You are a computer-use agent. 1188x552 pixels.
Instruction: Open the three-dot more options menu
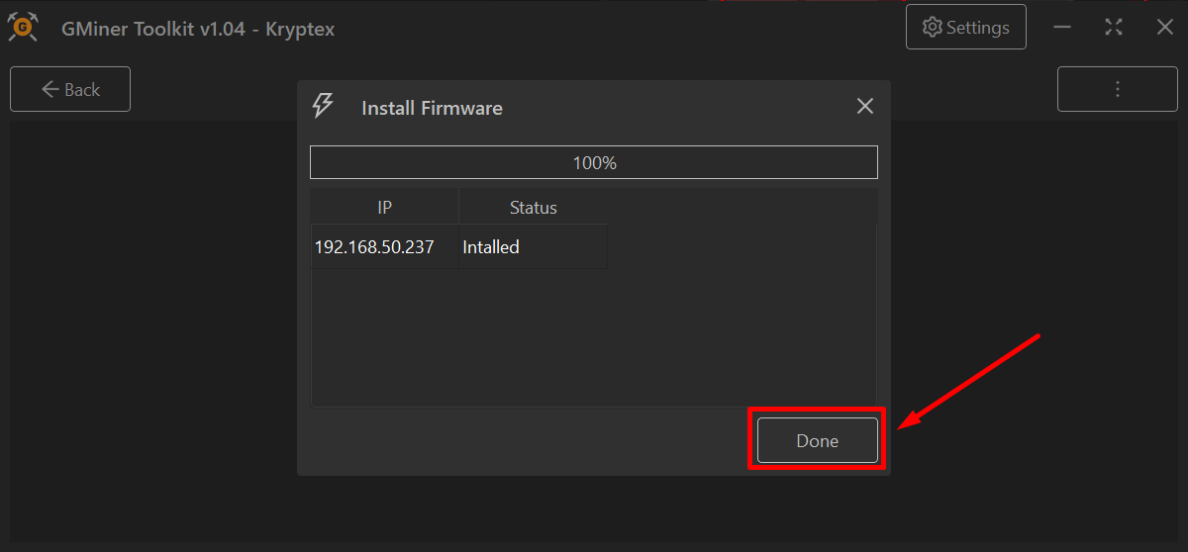coord(1117,89)
